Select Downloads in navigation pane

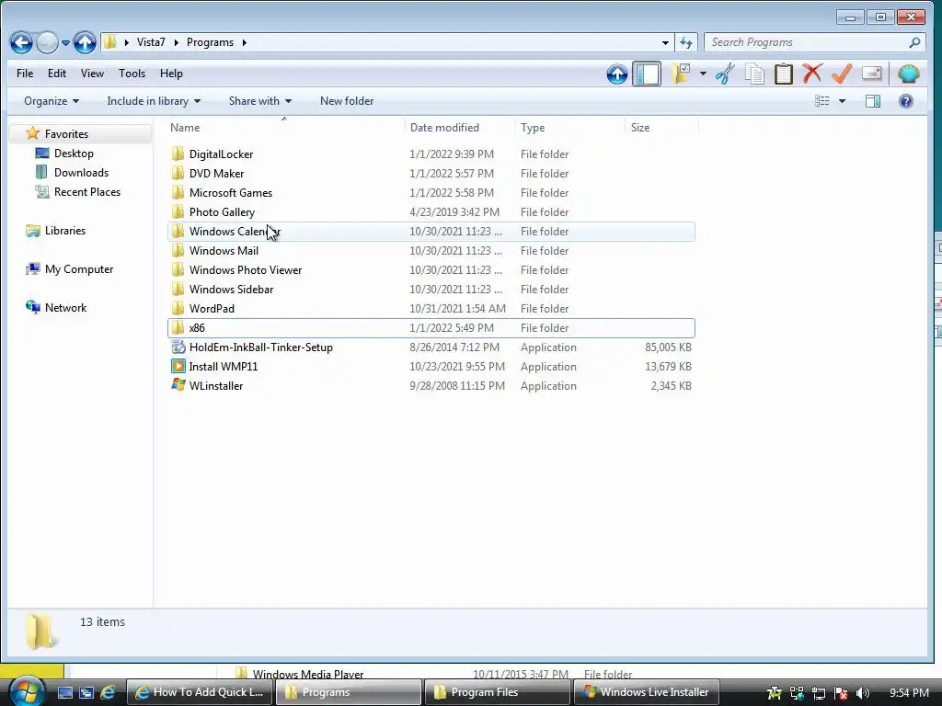(x=81, y=172)
